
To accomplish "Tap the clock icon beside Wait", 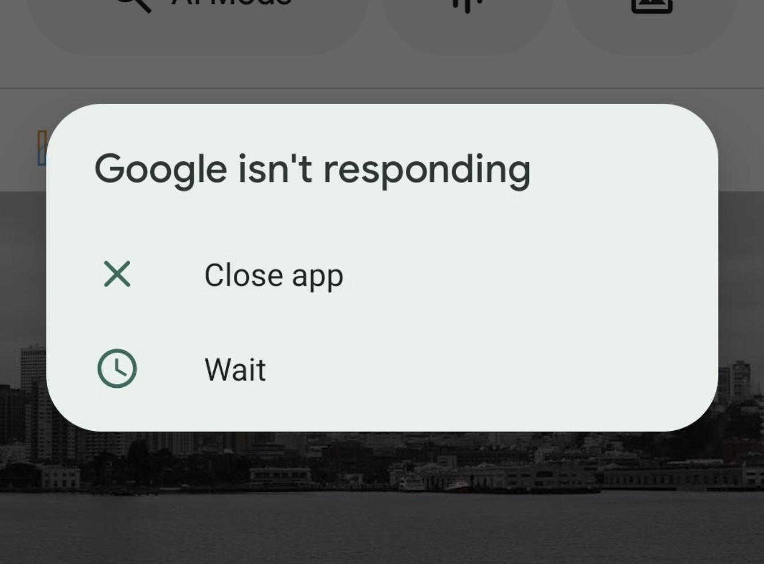I will (x=117, y=368).
